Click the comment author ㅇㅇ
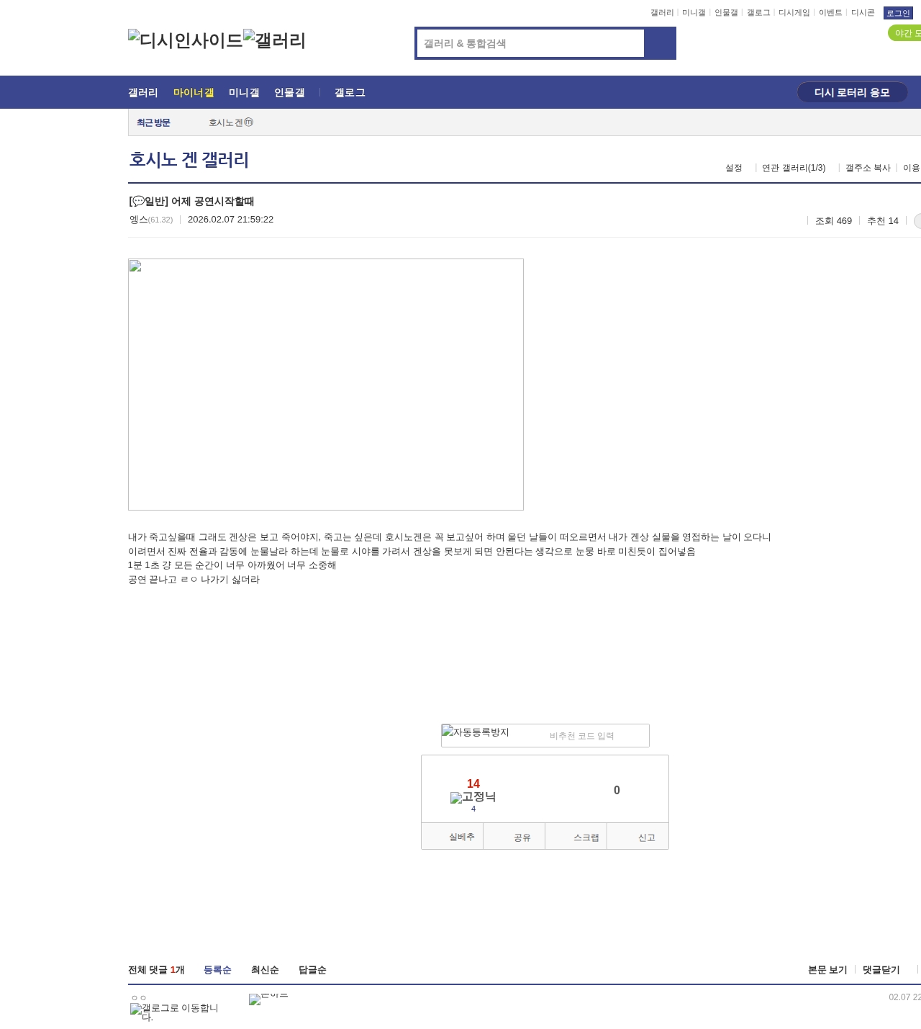Image resolution: width=921 pixels, height=1029 pixels. pyautogui.click(x=139, y=998)
